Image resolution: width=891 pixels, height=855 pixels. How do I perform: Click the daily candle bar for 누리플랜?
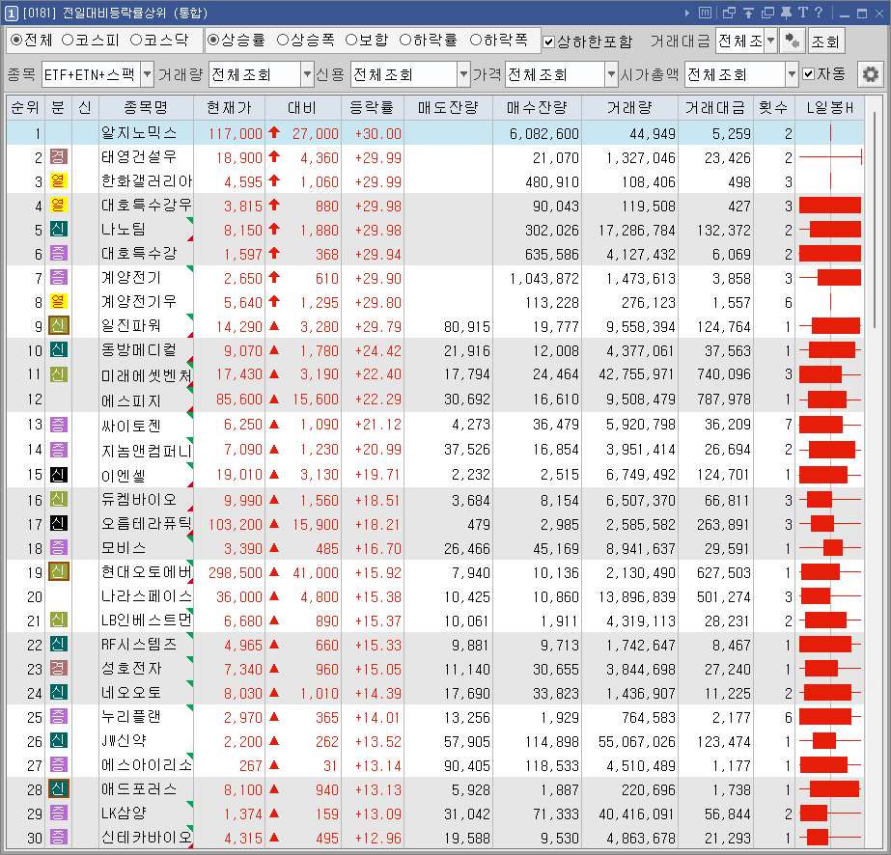coord(830,717)
